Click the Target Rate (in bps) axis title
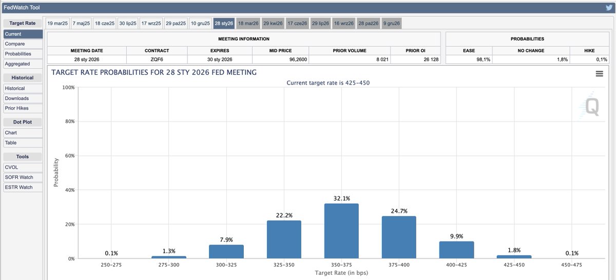The image size is (616, 280). tap(341, 273)
